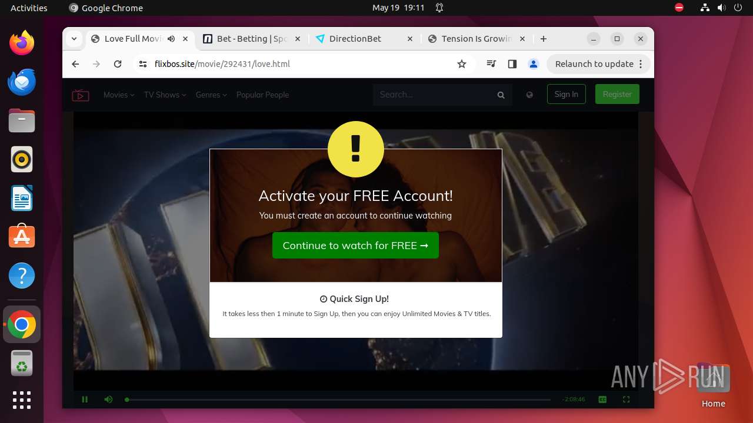Open power menu in top bar
753x423 pixels.
[x=738, y=8]
